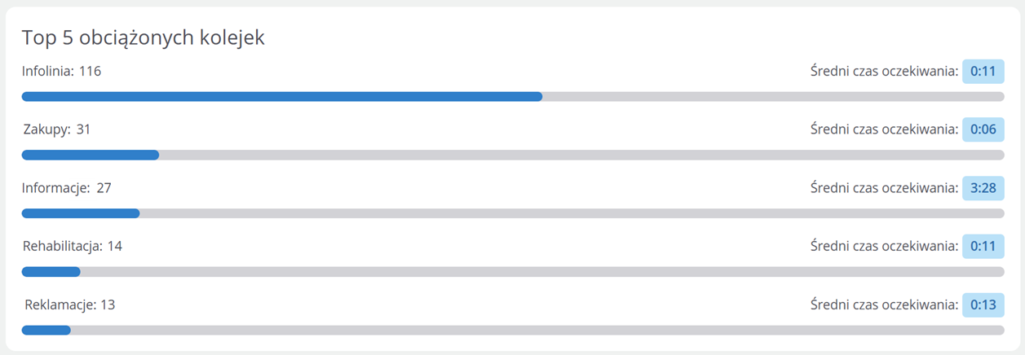Click the 0:06 wait time badge
1025x355 pixels.
click(983, 129)
